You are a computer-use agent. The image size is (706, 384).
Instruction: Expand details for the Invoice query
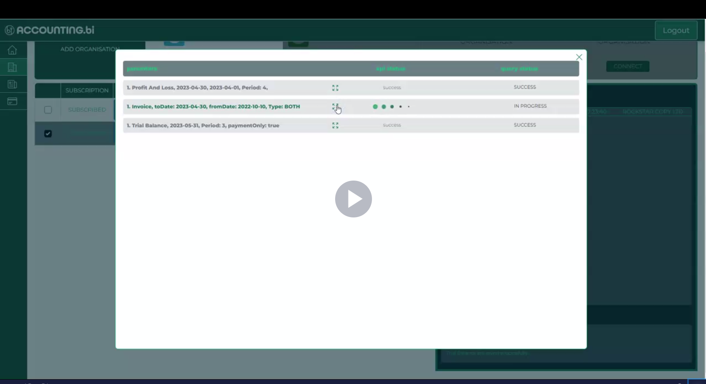(x=335, y=107)
